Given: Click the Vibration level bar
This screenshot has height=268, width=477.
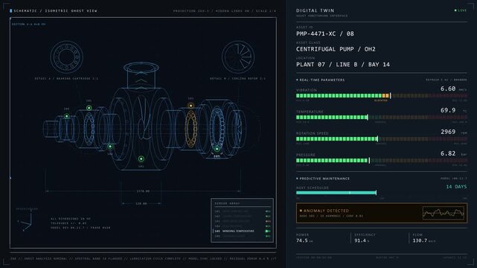Looking at the screenshot, I should point(382,95).
